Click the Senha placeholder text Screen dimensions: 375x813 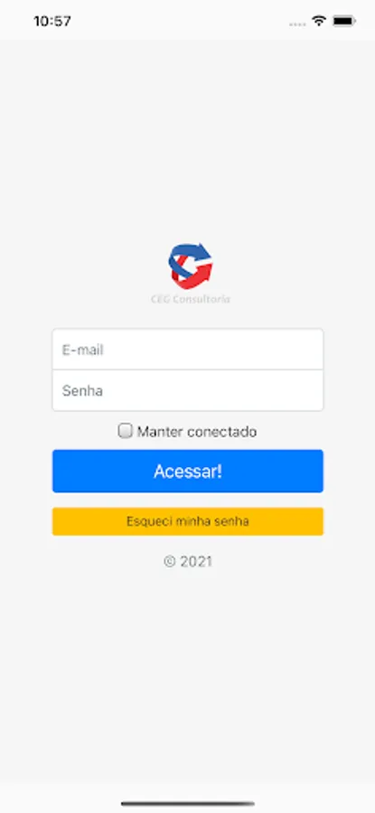82,390
